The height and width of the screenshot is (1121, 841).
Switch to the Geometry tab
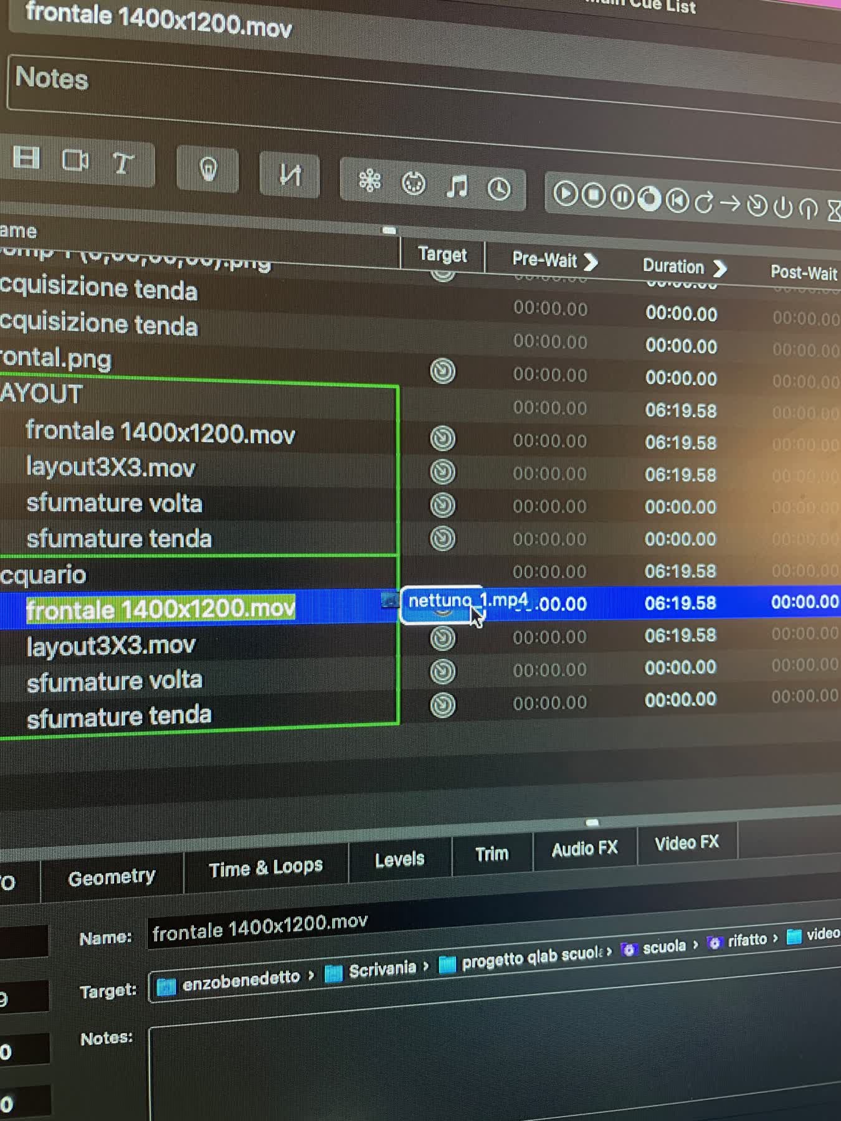(112, 877)
